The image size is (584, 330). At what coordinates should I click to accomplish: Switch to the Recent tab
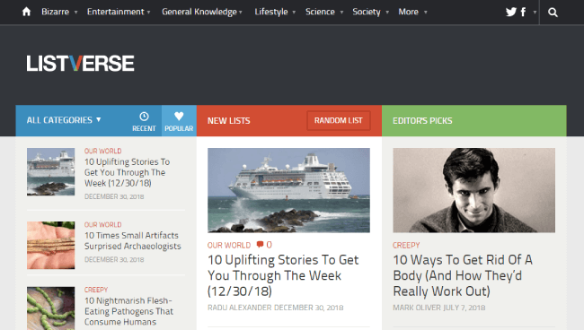coord(144,121)
